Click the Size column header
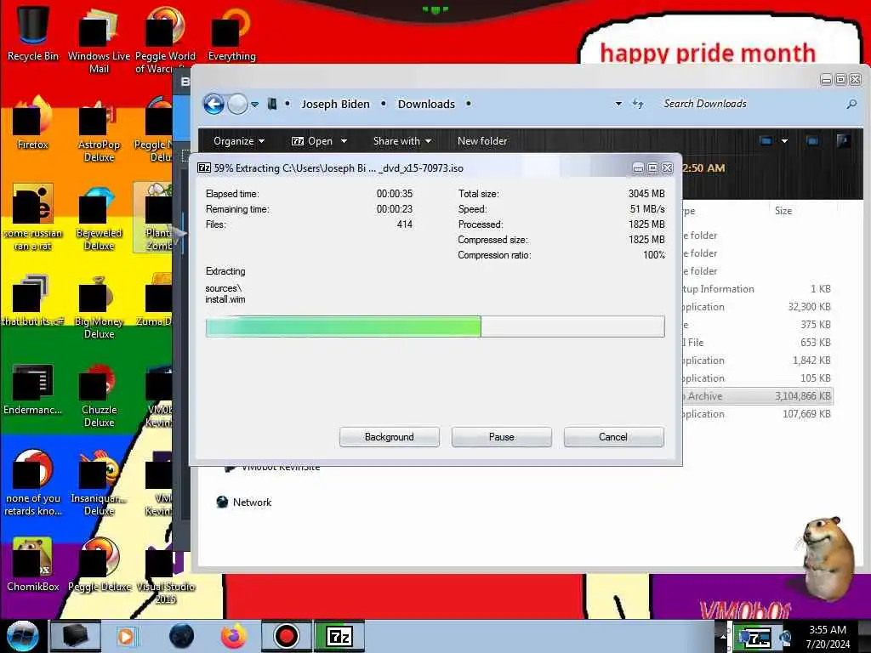The width and height of the screenshot is (871, 653). [783, 211]
